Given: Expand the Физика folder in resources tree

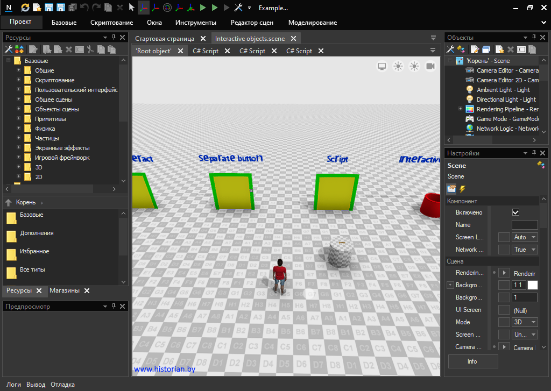Looking at the screenshot, I should 18,129.
